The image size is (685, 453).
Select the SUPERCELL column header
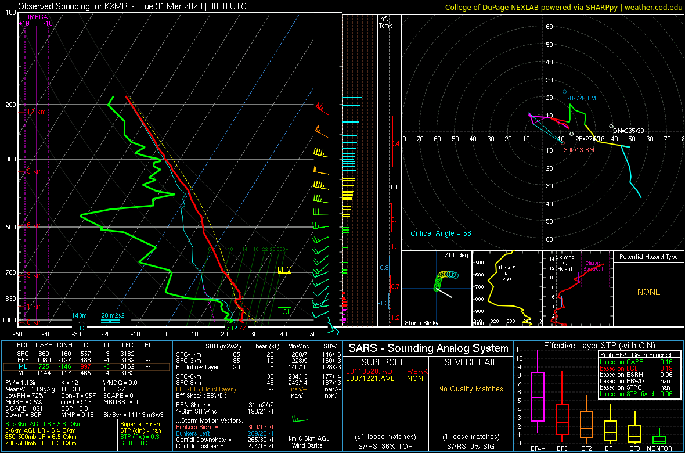[x=386, y=364]
